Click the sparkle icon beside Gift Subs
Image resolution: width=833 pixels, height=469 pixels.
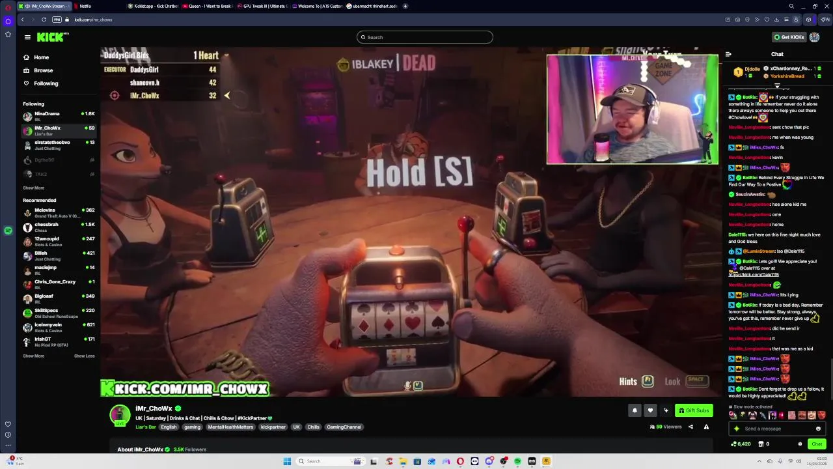[666, 410]
